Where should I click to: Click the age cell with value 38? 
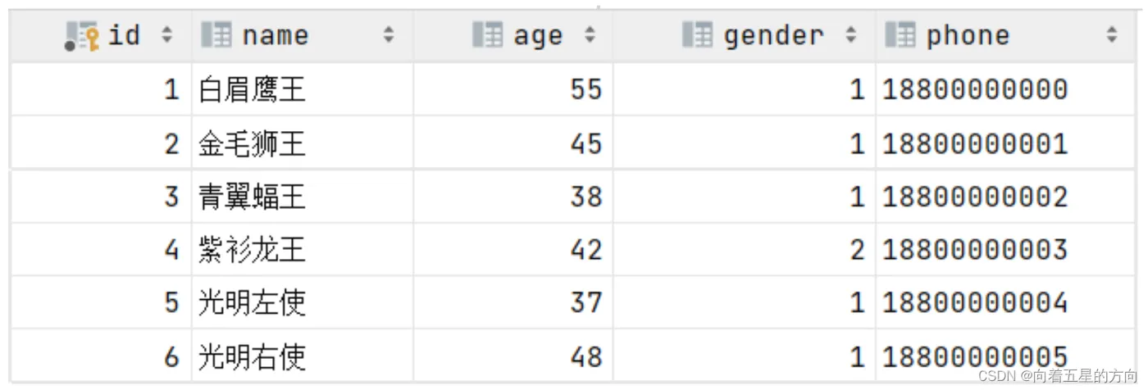[x=585, y=197]
